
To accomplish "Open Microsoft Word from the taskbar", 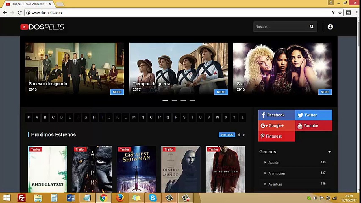I will [71, 198].
